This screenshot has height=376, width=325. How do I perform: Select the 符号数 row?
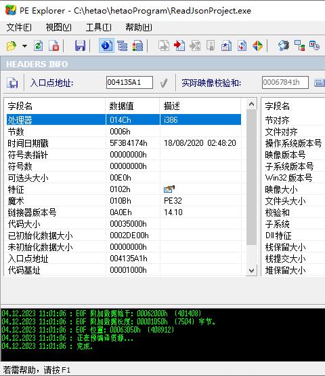(x=124, y=166)
